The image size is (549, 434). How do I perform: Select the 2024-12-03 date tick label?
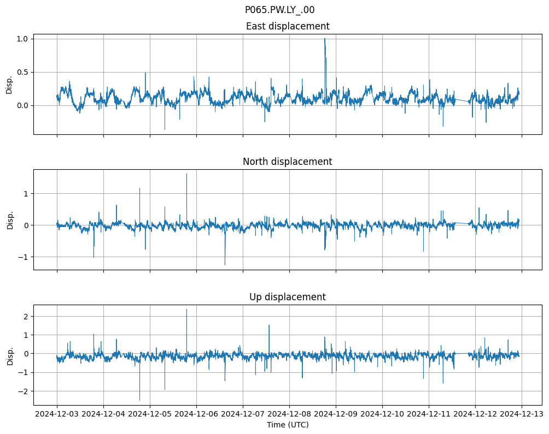(x=57, y=414)
